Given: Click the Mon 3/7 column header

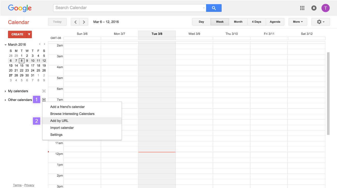Looking at the screenshot, I should tap(120, 34).
